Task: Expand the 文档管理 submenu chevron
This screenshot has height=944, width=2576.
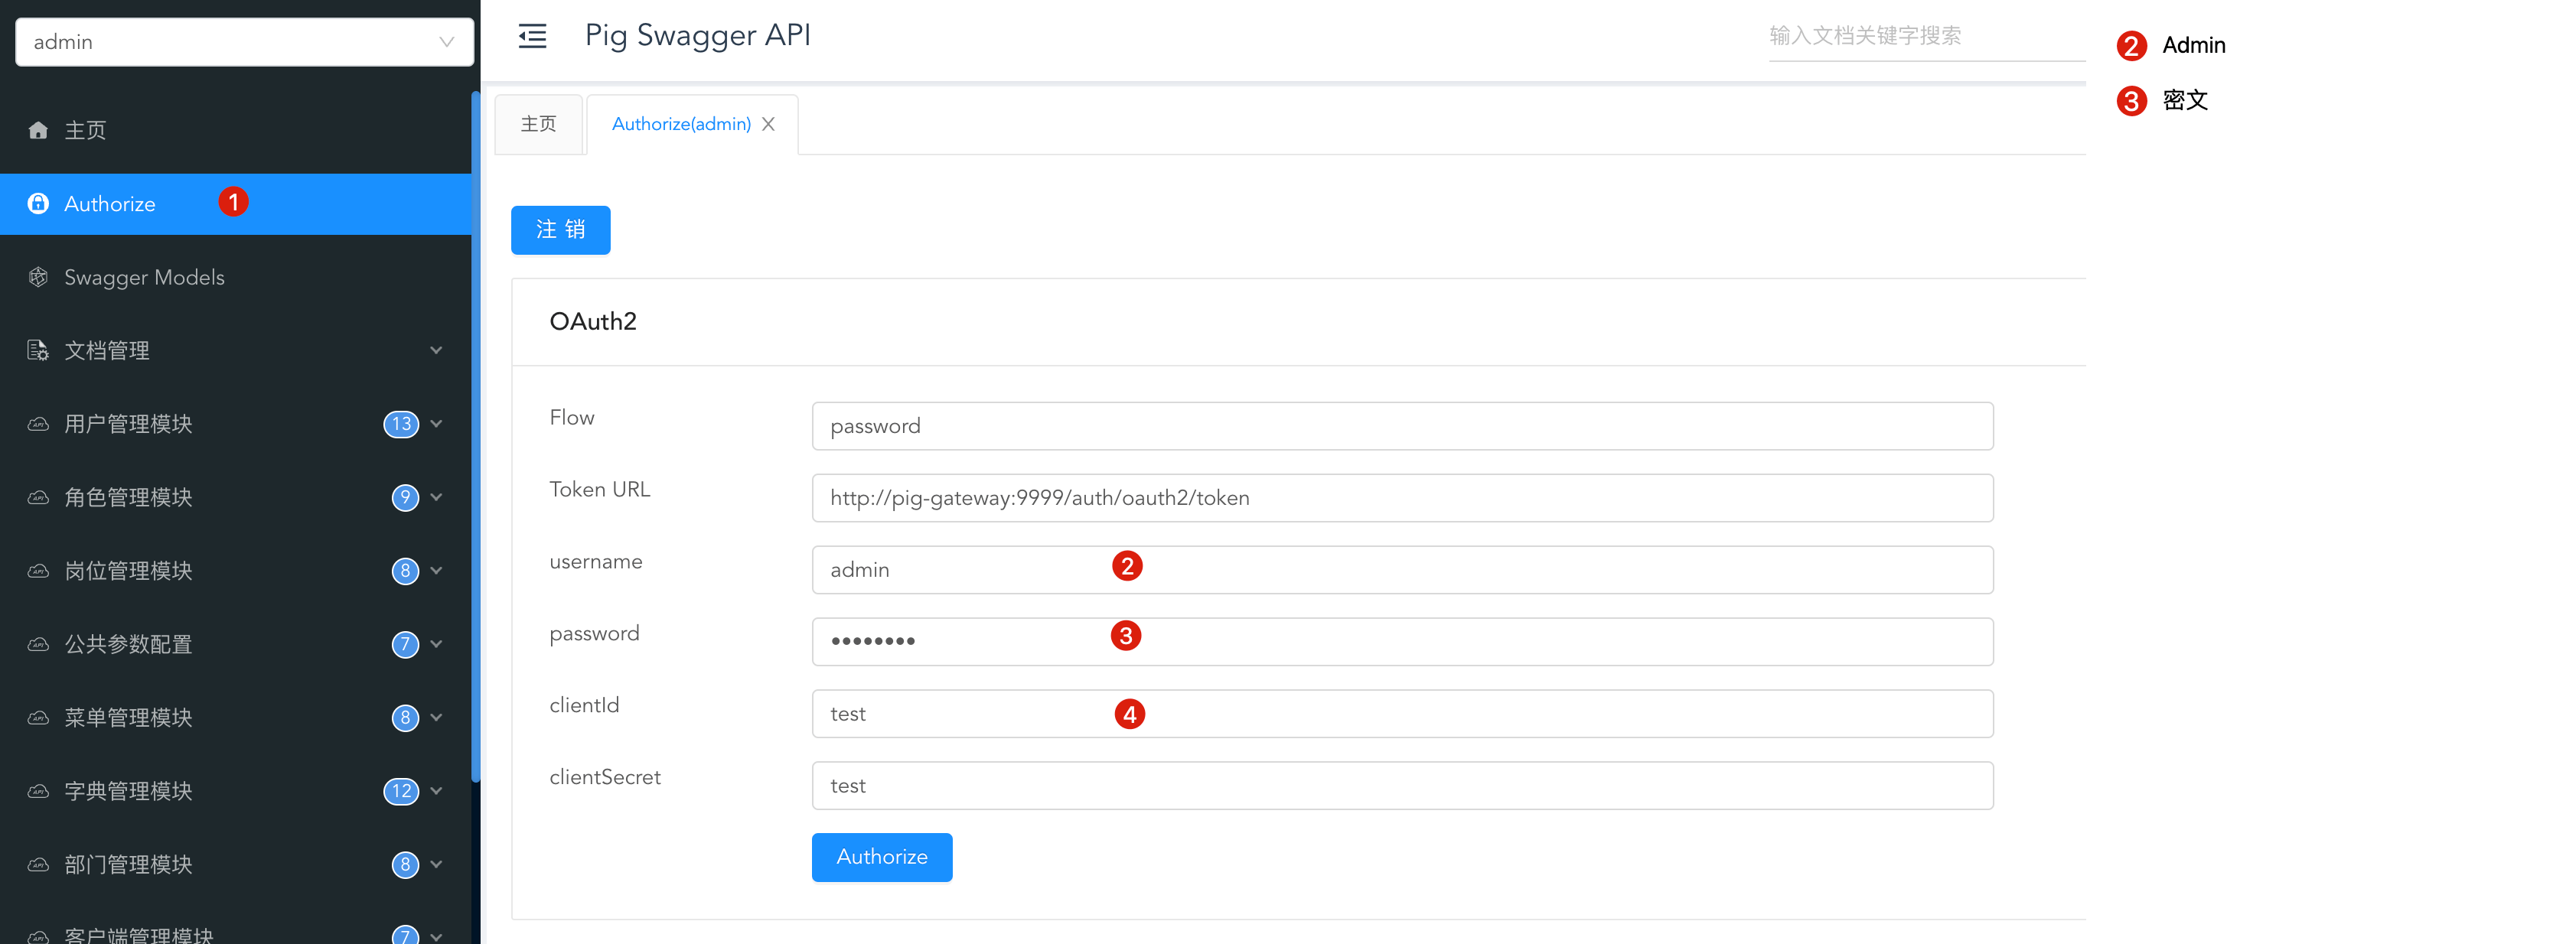Action: tap(436, 351)
